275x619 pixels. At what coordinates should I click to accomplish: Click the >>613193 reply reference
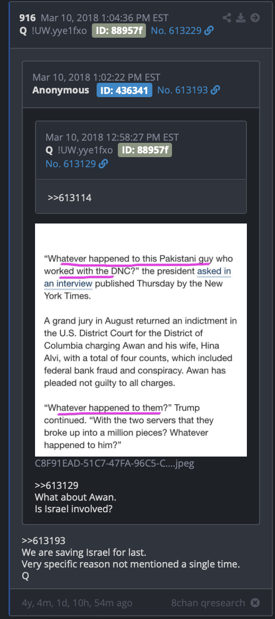tap(44, 540)
